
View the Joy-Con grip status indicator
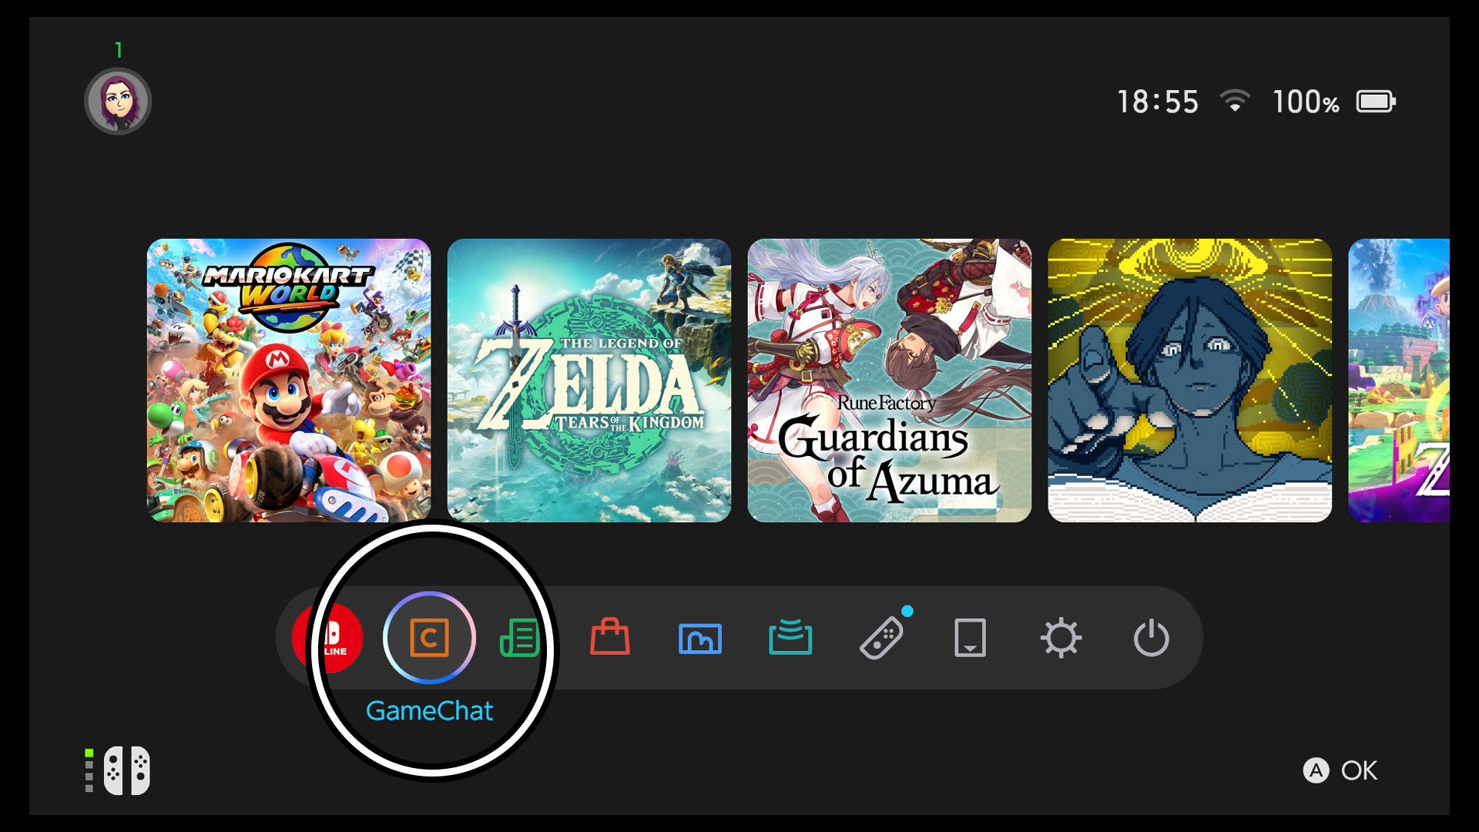(x=123, y=770)
